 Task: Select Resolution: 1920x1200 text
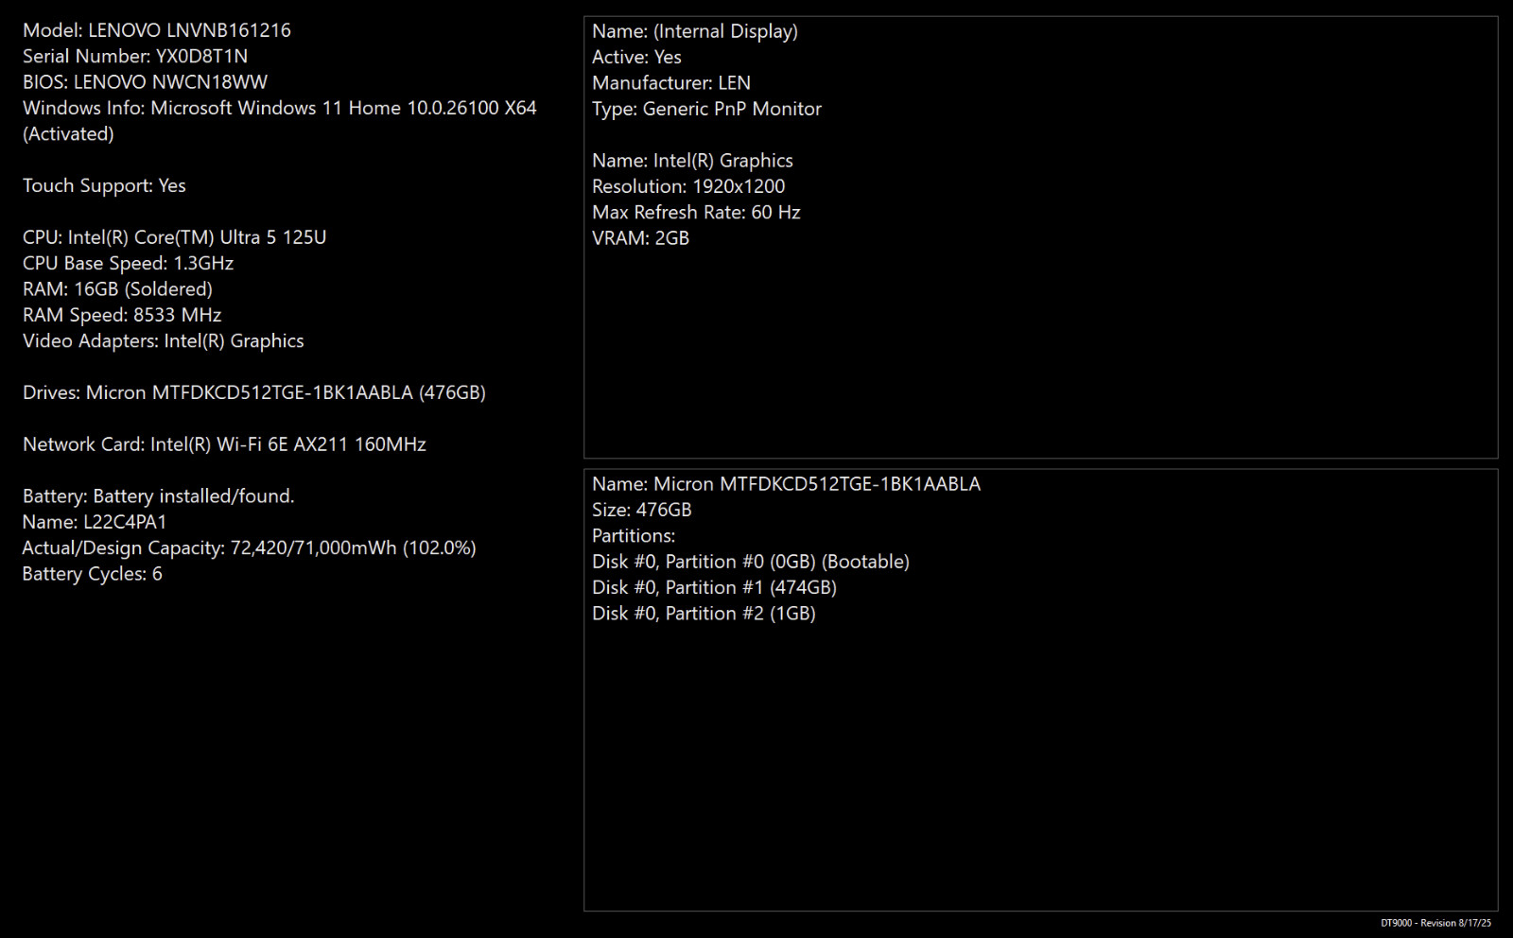point(688,186)
